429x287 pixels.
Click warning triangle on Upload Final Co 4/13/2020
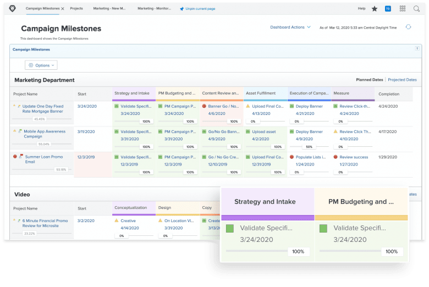(x=248, y=106)
